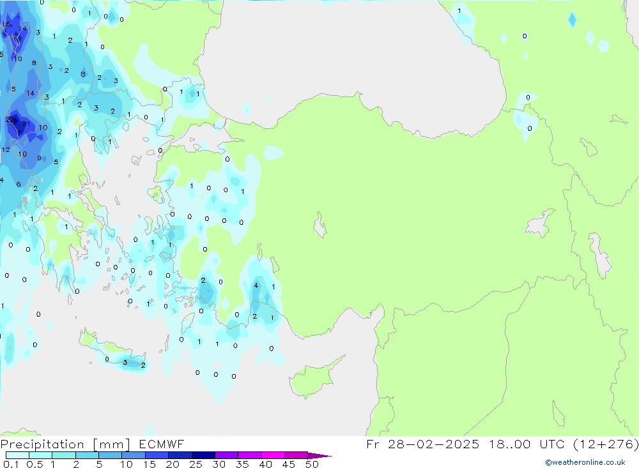Screen dimensions: 639x468
Task: Click the legend scale label '35'
Action: (242, 464)
